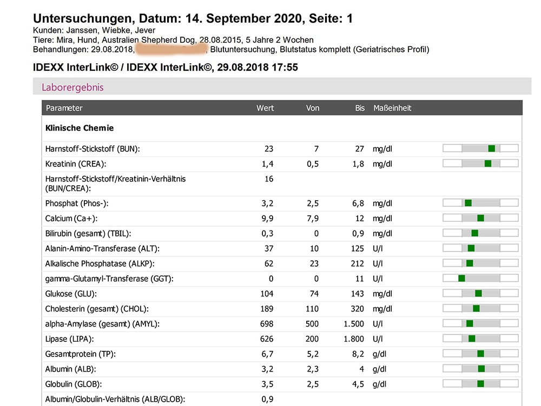
Task: Click the GGT reference range bar
Action: pos(480,279)
